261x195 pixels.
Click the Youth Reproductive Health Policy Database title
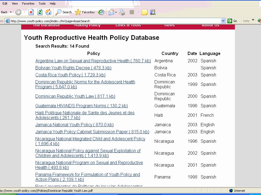click(x=91, y=38)
